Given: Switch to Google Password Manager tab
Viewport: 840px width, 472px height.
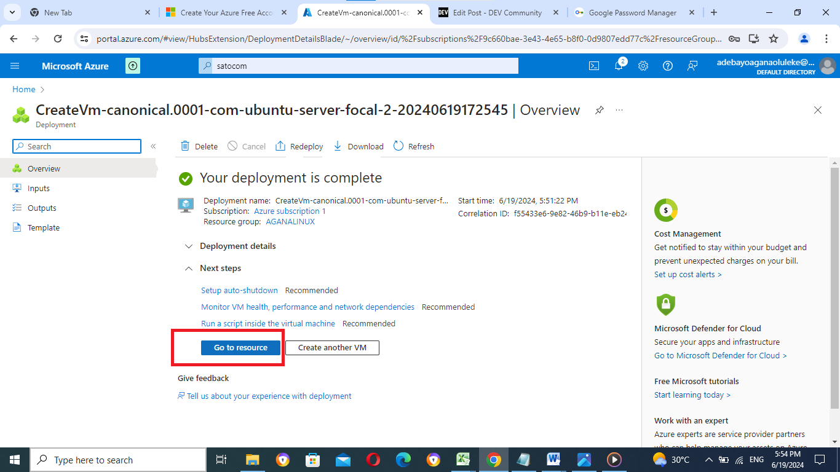Looking at the screenshot, I should point(636,12).
